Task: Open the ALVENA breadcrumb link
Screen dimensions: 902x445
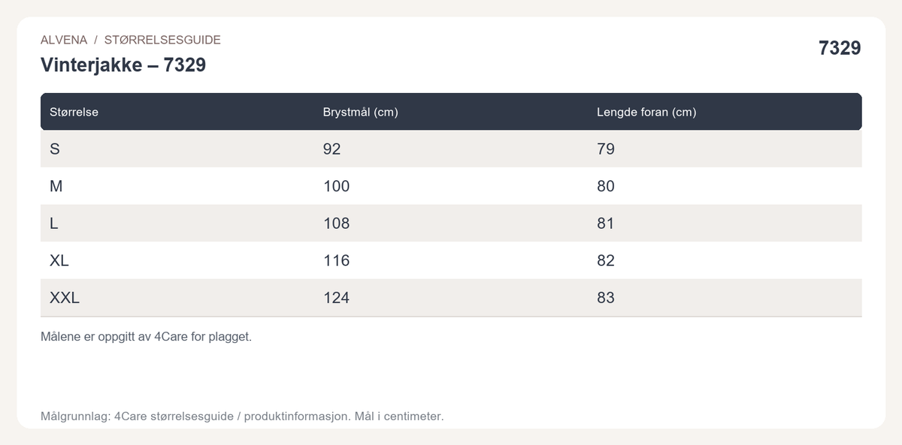Action: point(64,40)
